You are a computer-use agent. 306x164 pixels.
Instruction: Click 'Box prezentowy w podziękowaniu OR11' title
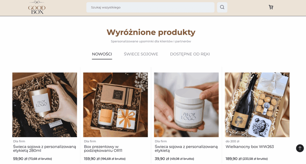click(103, 148)
